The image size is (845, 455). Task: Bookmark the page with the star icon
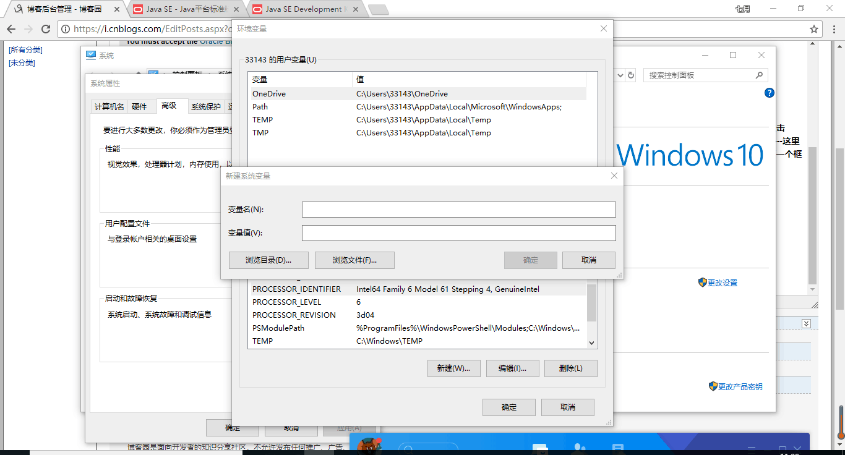coord(814,29)
